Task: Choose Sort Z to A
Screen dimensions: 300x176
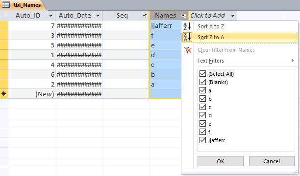Action: tap(240, 37)
